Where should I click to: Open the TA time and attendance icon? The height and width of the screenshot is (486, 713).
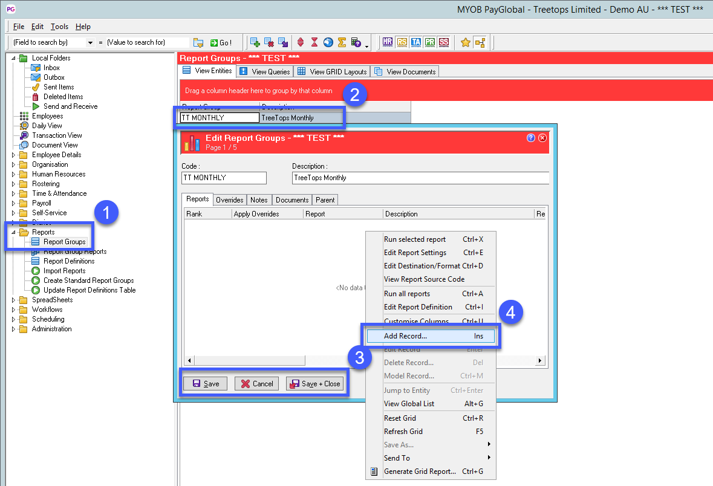(416, 42)
